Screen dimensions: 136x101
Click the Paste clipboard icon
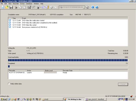click(x=24, y=7)
